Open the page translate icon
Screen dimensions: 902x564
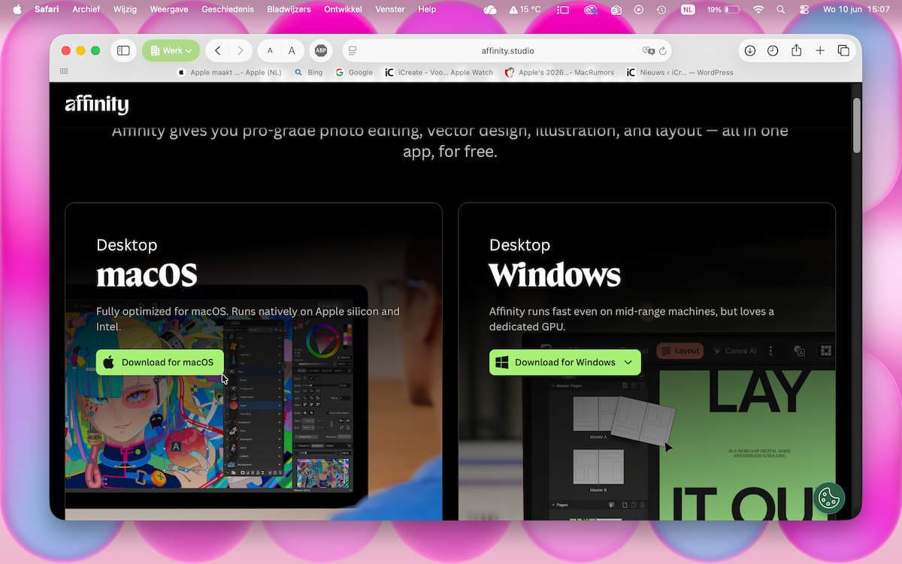(647, 50)
